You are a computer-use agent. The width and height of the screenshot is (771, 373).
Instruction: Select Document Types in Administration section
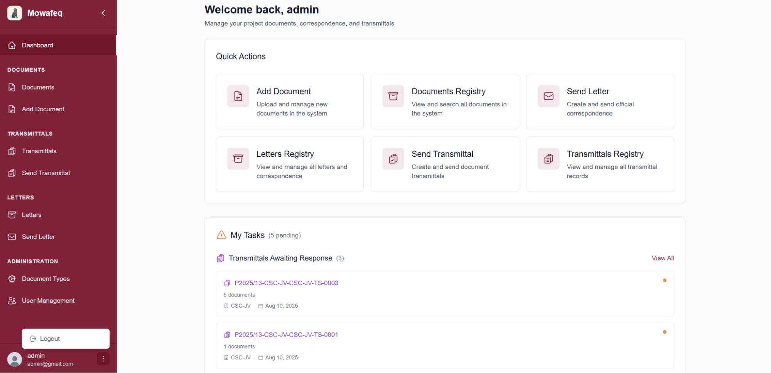coord(46,279)
